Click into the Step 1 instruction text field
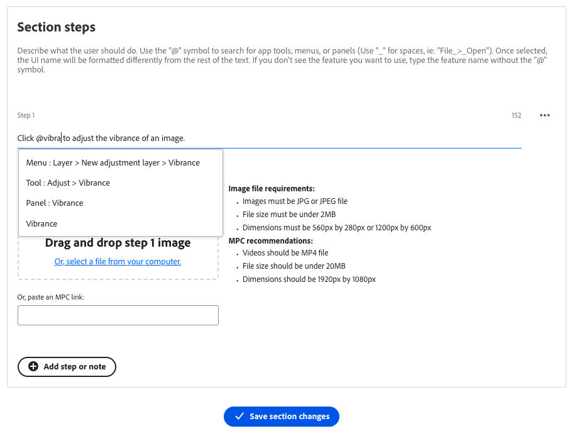The image size is (577, 438). coord(314,138)
